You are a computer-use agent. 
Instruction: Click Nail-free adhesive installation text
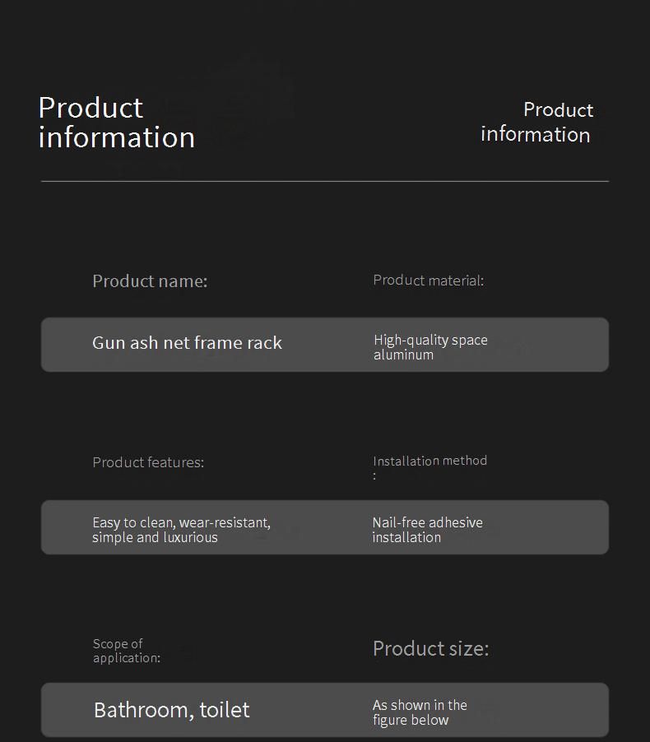(427, 530)
